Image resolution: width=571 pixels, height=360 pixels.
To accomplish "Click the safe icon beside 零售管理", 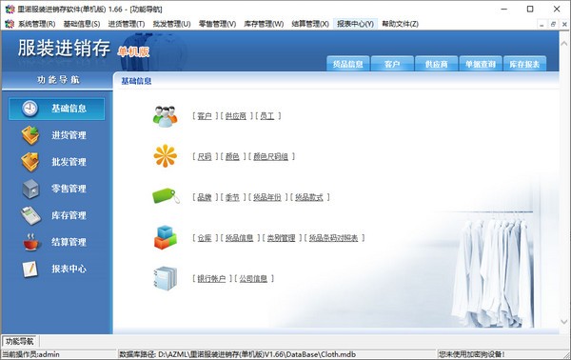I will pyautogui.click(x=30, y=189).
